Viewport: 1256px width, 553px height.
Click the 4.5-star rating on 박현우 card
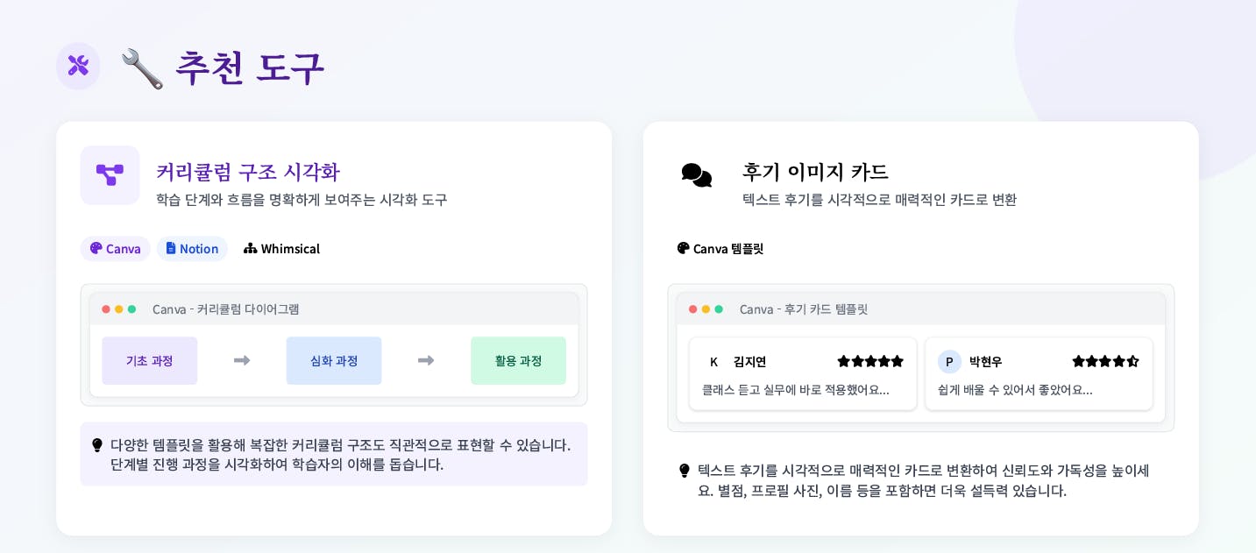point(1106,361)
